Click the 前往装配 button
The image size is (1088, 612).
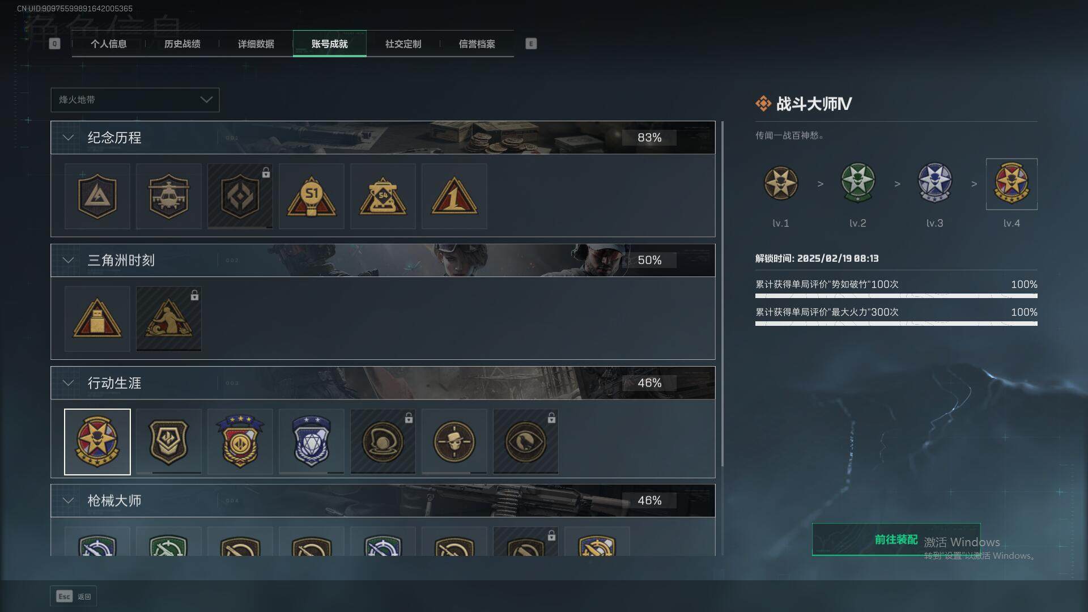pyautogui.click(x=896, y=539)
